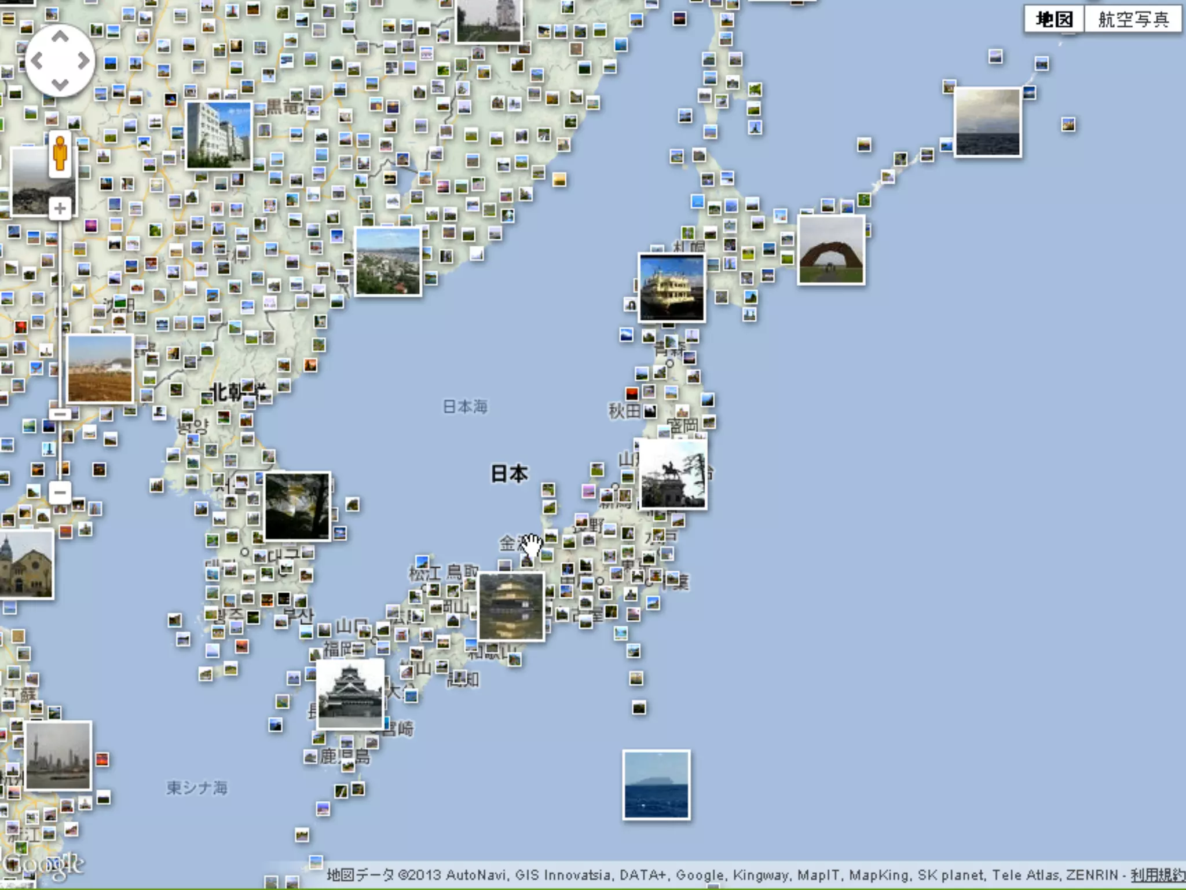Zoom out with the bottom minus button

60,493
